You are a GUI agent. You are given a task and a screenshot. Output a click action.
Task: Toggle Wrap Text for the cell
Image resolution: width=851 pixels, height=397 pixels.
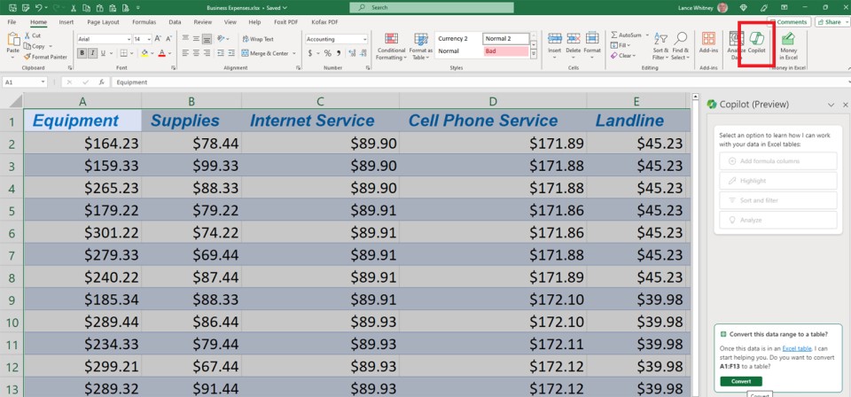(257, 39)
